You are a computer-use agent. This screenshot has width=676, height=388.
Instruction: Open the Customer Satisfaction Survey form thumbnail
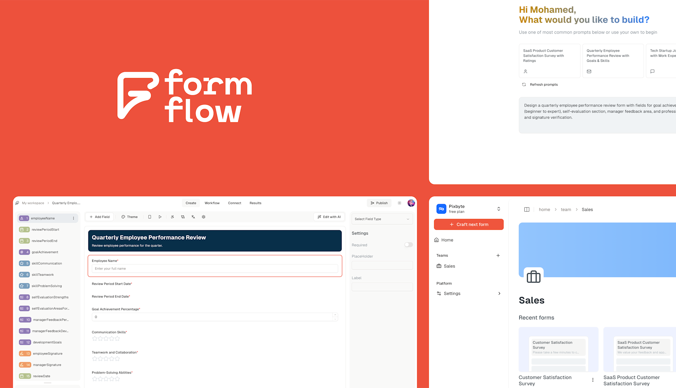(x=558, y=349)
